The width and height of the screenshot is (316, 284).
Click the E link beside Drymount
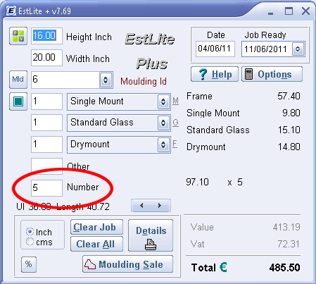pyautogui.click(x=175, y=144)
